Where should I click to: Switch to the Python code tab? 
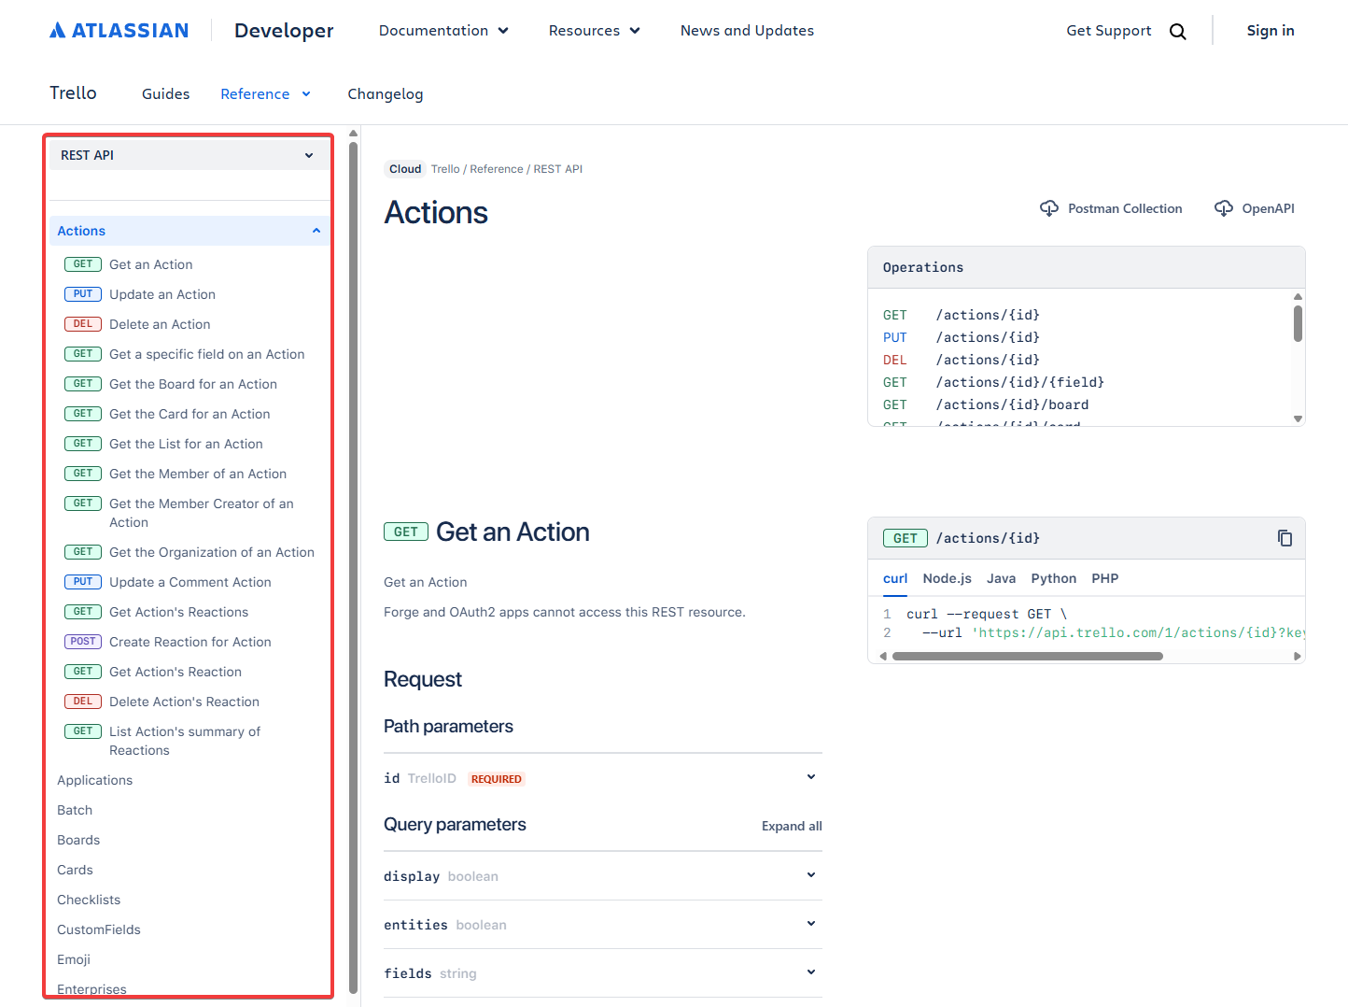tap(1053, 578)
